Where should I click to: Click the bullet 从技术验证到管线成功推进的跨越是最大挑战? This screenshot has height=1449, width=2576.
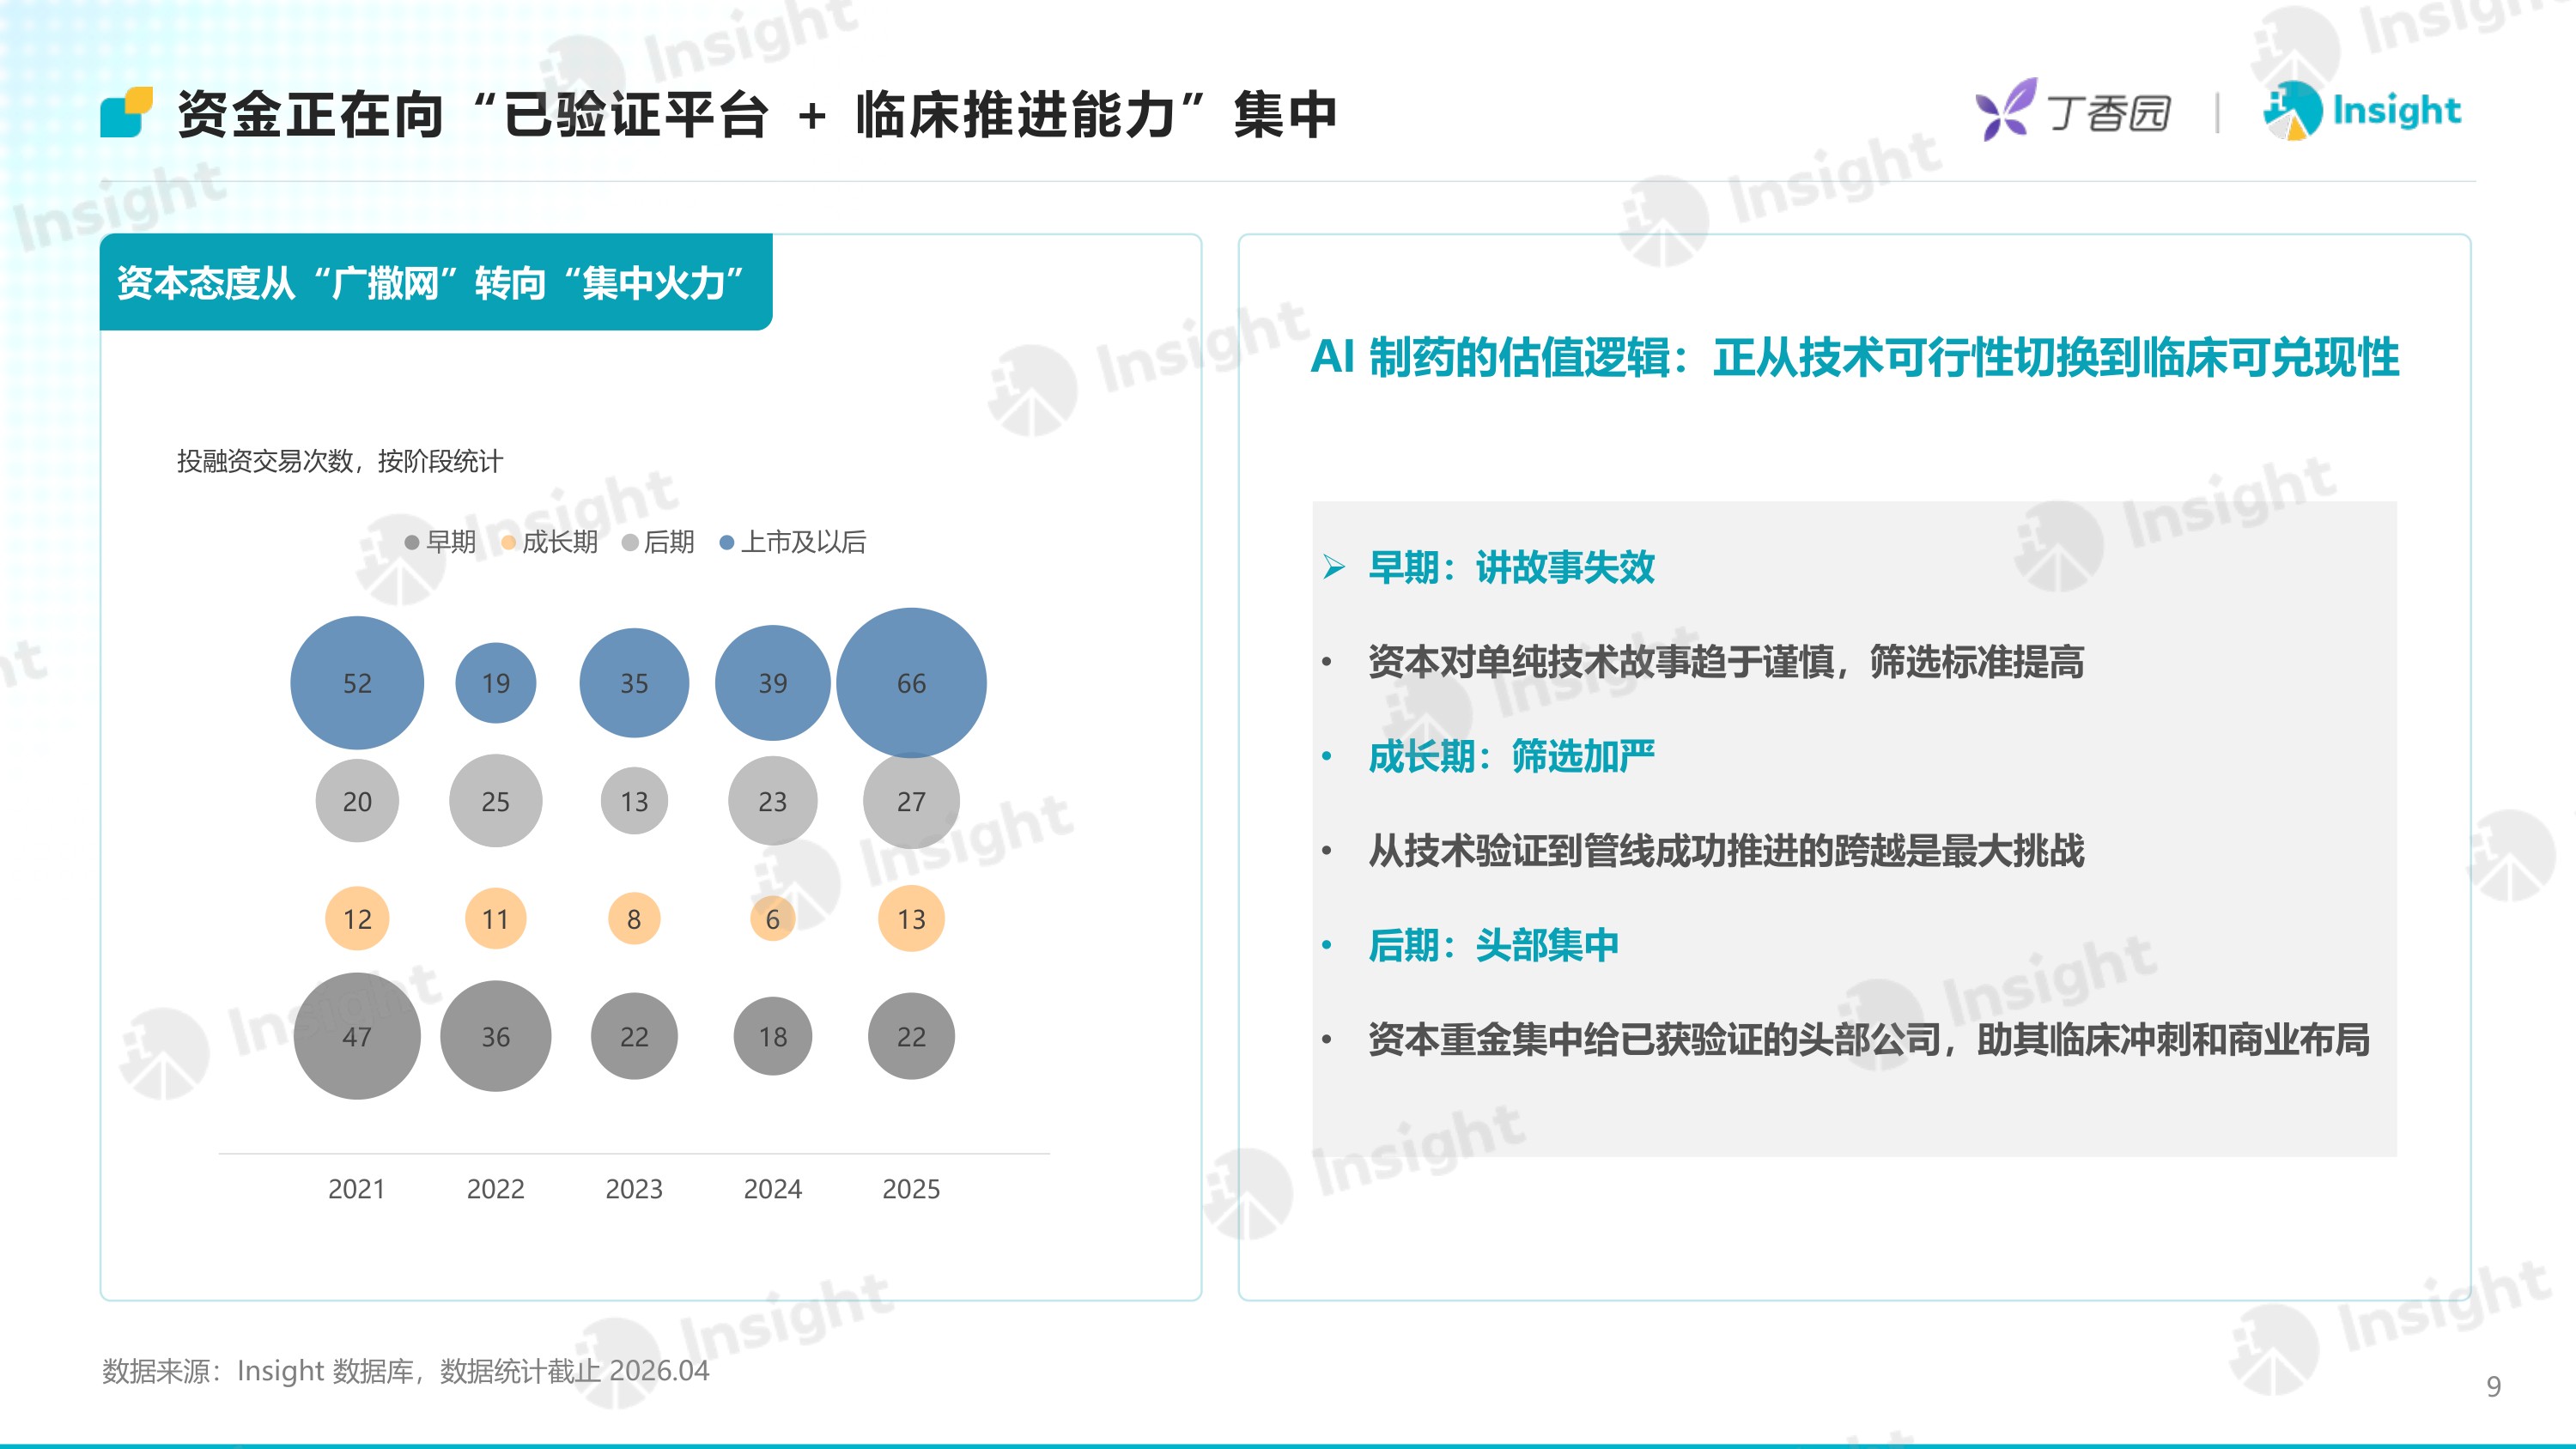(x=1726, y=851)
